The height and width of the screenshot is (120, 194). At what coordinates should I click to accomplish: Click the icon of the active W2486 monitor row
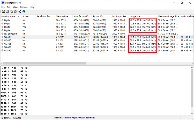(x=3, y=47)
